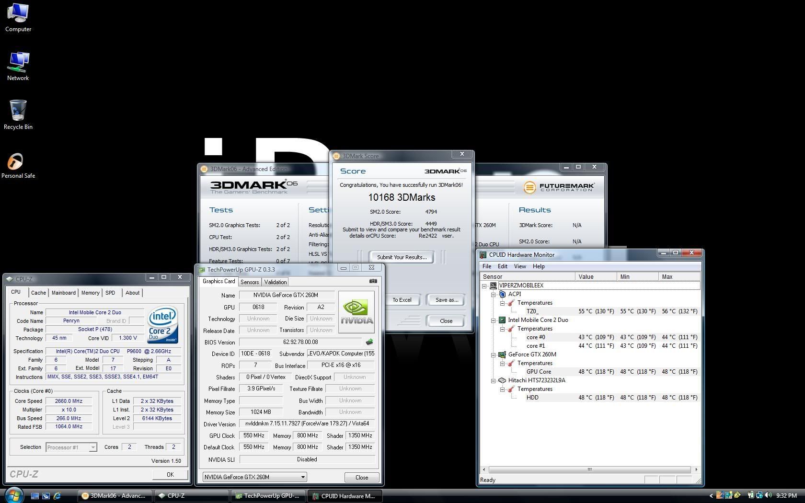Click the CPUID Hardware Monitor title bar icon

[483, 255]
